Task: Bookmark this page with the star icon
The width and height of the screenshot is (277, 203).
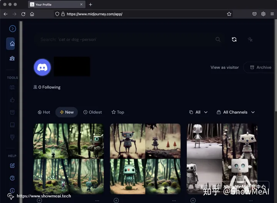Action: [229, 14]
